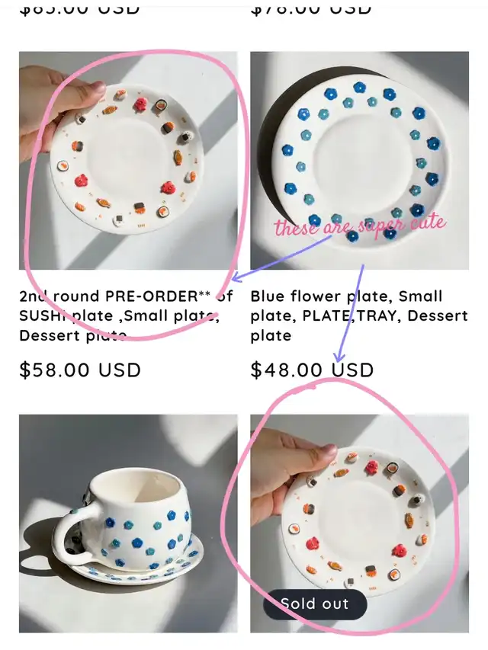The height and width of the screenshot is (650, 488).
Task: Click the pink 'these are super cute' annotation
Action: click(360, 224)
